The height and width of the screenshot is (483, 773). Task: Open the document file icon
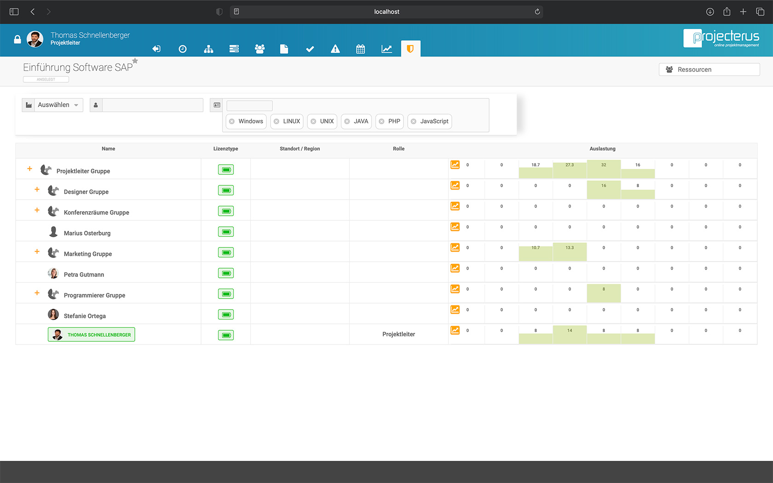[284, 49]
